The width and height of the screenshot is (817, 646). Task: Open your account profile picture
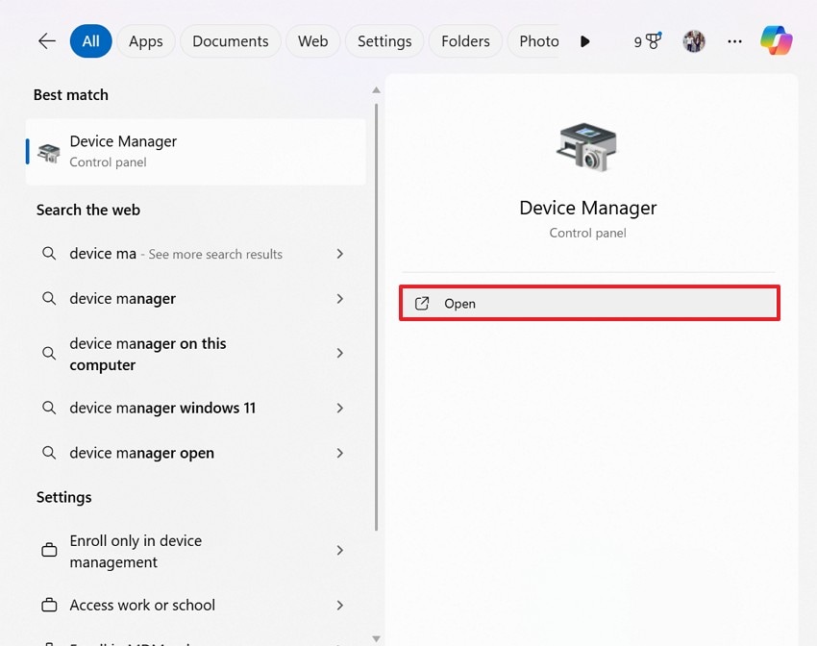pos(694,41)
